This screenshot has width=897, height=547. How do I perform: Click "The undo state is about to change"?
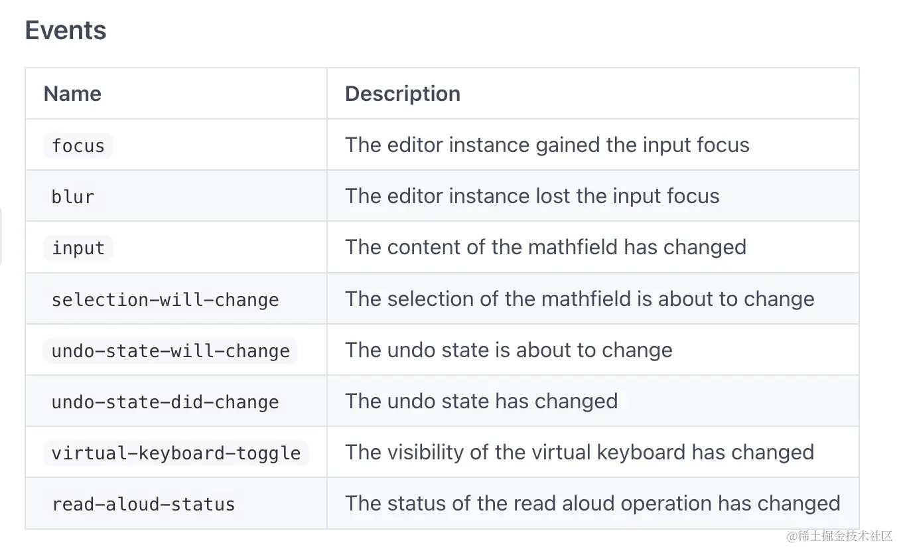coord(508,350)
